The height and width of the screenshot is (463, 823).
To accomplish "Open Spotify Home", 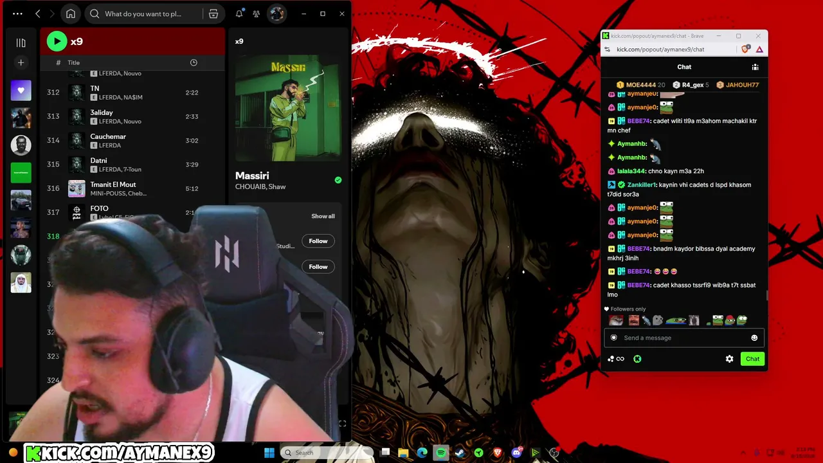I will 71,14.
